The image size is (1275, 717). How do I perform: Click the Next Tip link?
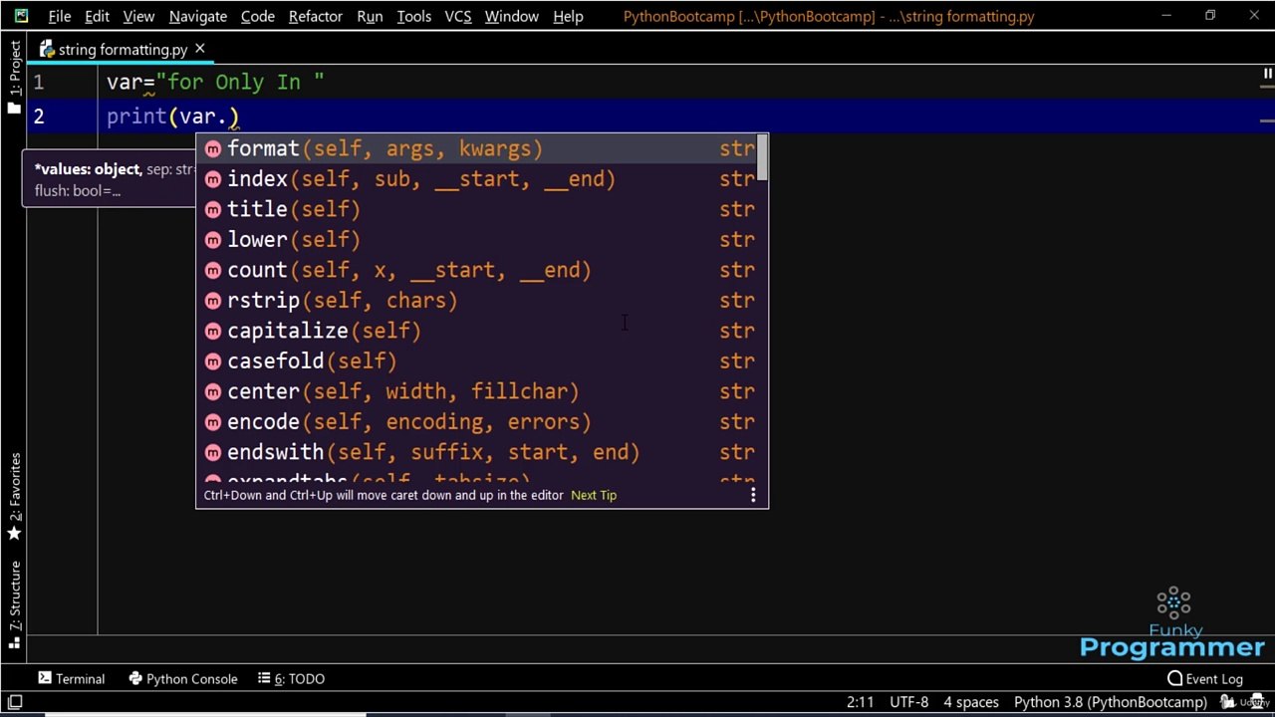[594, 495]
